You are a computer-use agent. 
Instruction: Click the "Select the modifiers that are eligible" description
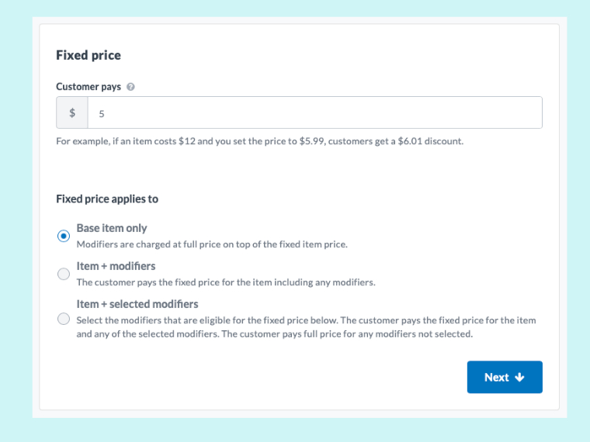coord(307,327)
